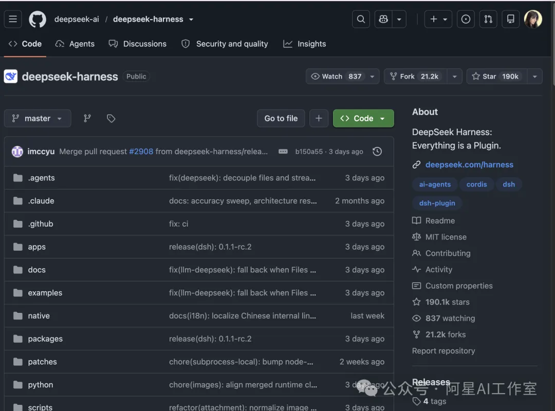This screenshot has height=411, width=555.
Task: Open the green Code clone dropdown
Action: [x=363, y=118]
